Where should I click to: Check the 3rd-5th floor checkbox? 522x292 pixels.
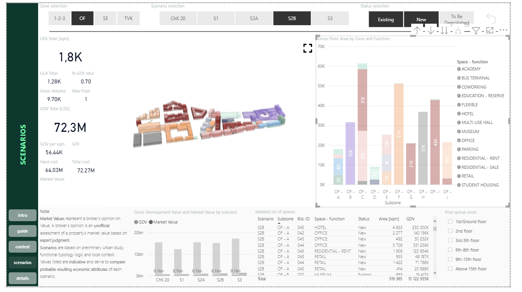point(450,240)
